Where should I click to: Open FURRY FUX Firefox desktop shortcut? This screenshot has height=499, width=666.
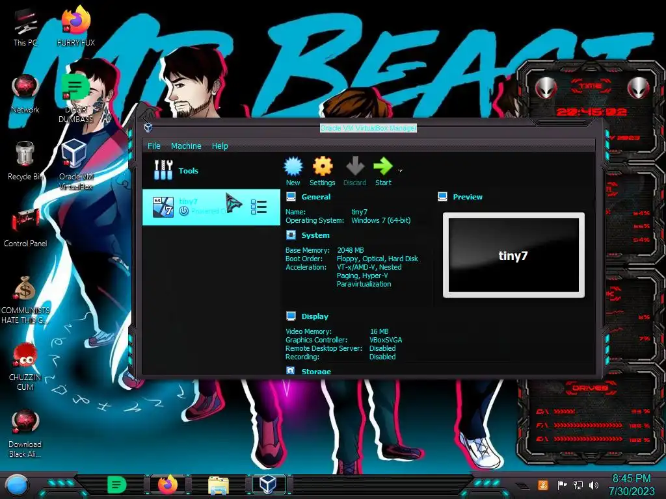click(x=75, y=26)
